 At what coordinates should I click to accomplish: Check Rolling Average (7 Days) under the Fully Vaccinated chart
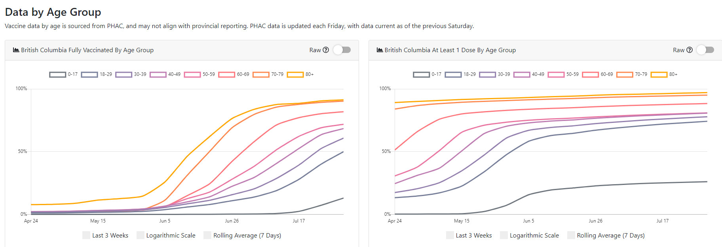(x=207, y=235)
